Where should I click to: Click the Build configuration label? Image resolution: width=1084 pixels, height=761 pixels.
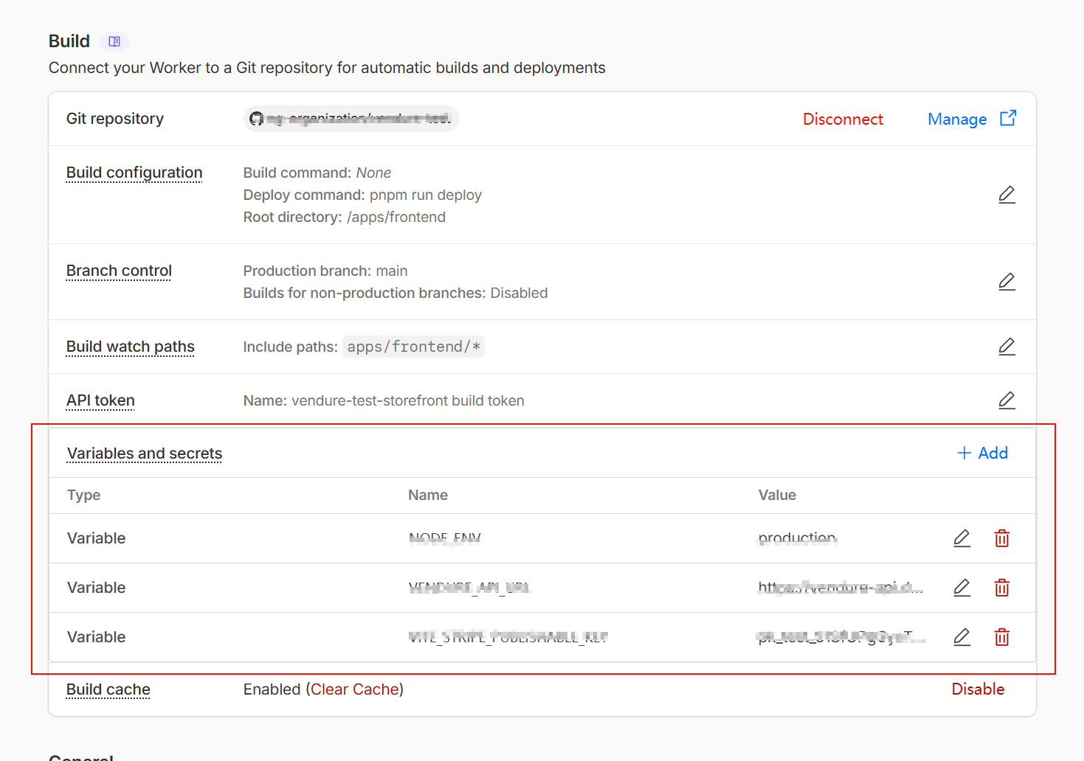click(x=134, y=173)
